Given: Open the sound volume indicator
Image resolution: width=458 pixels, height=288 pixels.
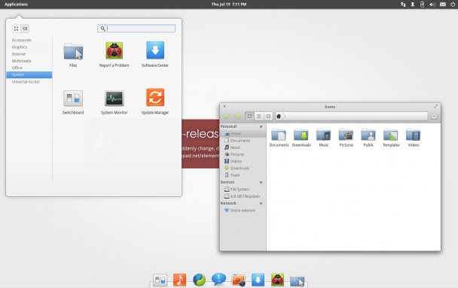Looking at the screenshot, I should coord(432,5).
